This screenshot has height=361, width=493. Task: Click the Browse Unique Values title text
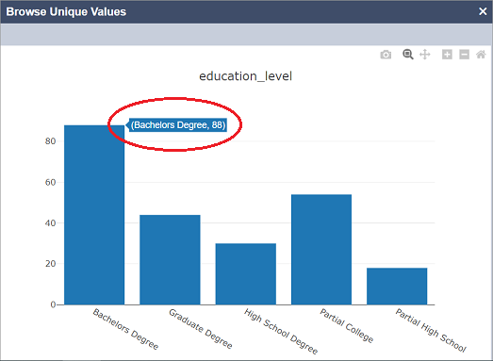[66, 11]
